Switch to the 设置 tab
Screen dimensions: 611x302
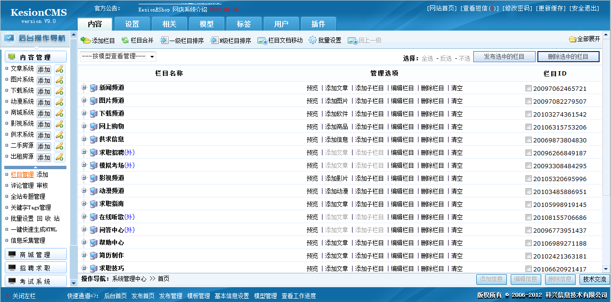pyautogui.click(x=132, y=24)
